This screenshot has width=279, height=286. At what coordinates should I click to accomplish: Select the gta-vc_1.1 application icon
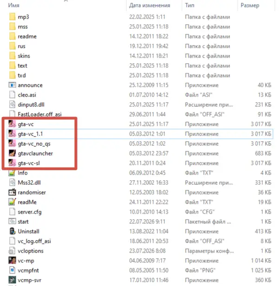[12, 134]
